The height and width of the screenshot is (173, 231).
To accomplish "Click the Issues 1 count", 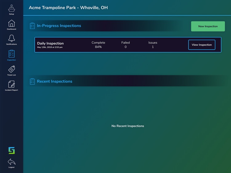I will point(153,47).
